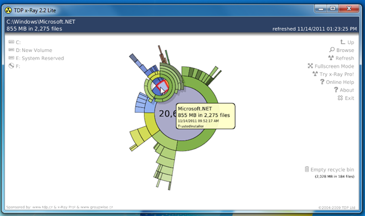Viewport: 365px width, 216px height.
Task: Click the Exit icon
Action: (340, 98)
